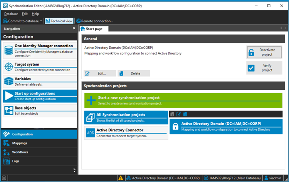This screenshot has height=182, width=289.
Task: Click the Edit... project button
Action: click(x=100, y=73)
